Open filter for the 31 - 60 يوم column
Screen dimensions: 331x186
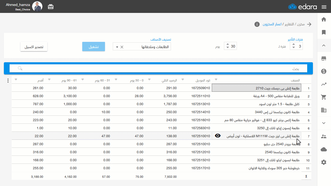pyautogui.click(x=83, y=80)
